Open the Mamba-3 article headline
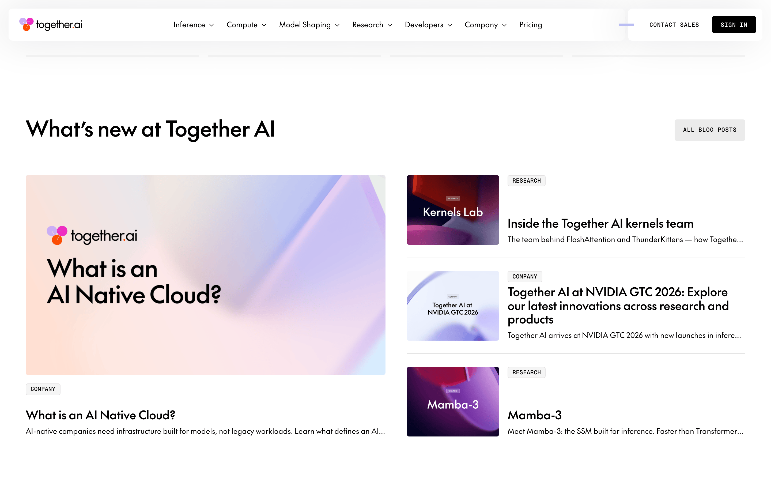The height and width of the screenshot is (482, 771). point(535,415)
